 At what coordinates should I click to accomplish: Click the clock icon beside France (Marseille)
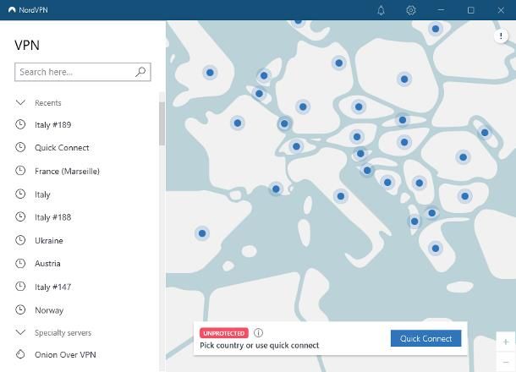pos(20,171)
